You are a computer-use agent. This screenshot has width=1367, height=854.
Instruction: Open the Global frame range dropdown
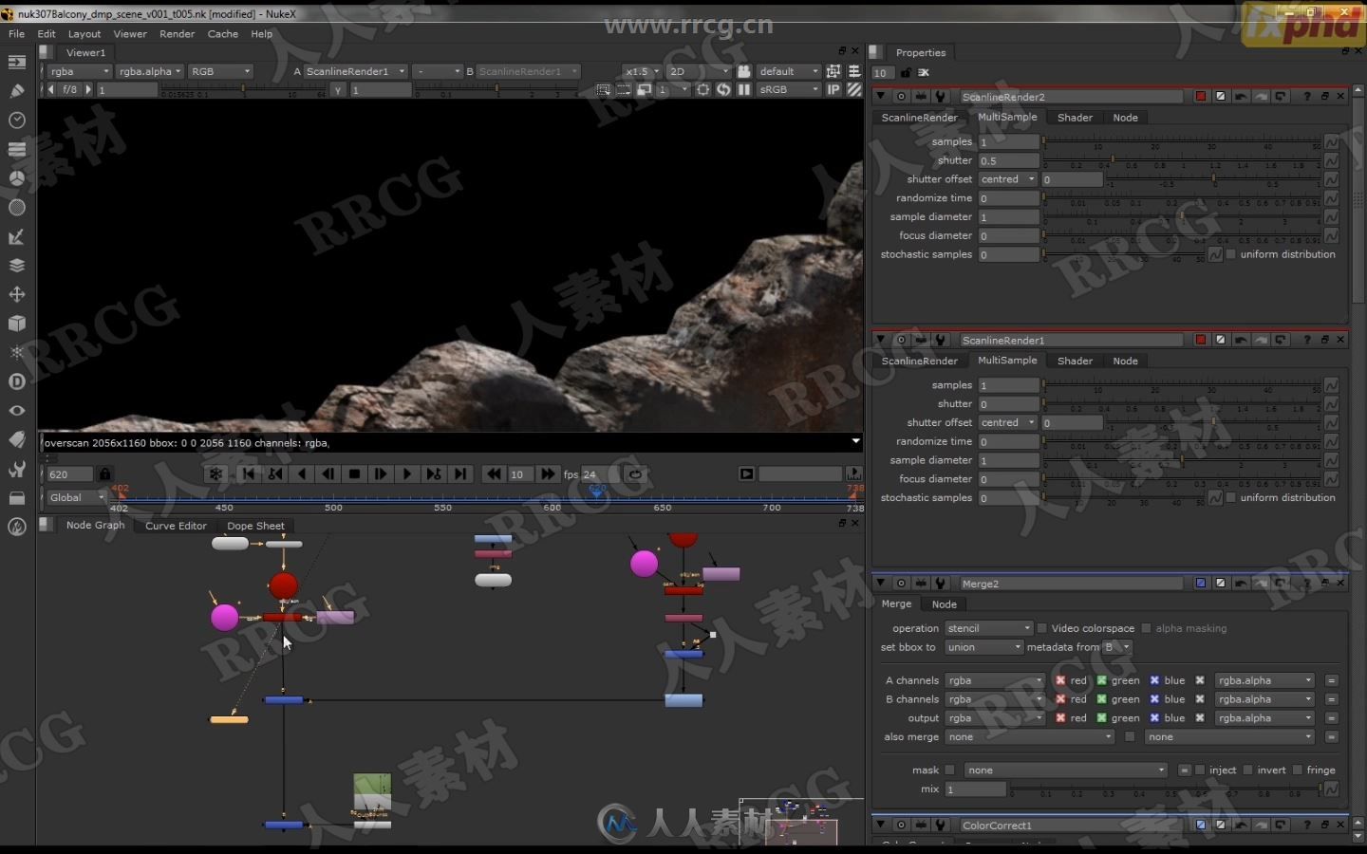pos(77,497)
